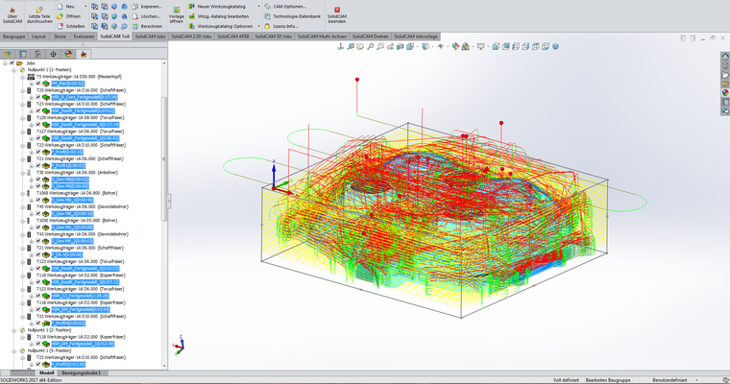Click Werkzeugkatalog Optionen
Viewport: 730px width, 384px height.
(x=221, y=26)
